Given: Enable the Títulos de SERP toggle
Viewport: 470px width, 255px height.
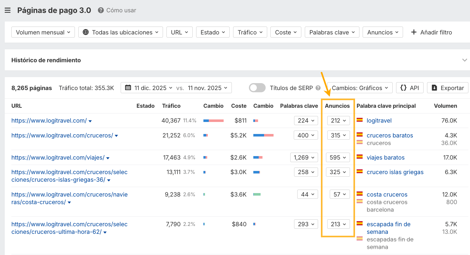Looking at the screenshot, I should (x=257, y=88).
